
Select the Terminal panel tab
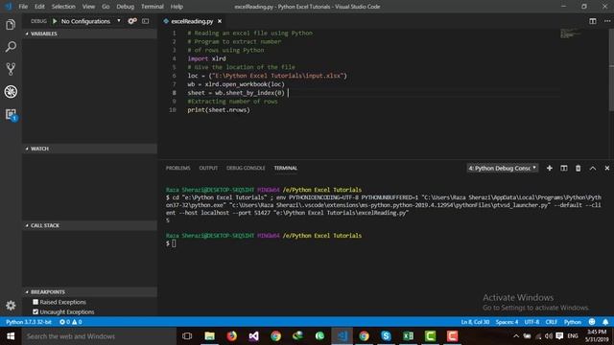pos(286,169)
